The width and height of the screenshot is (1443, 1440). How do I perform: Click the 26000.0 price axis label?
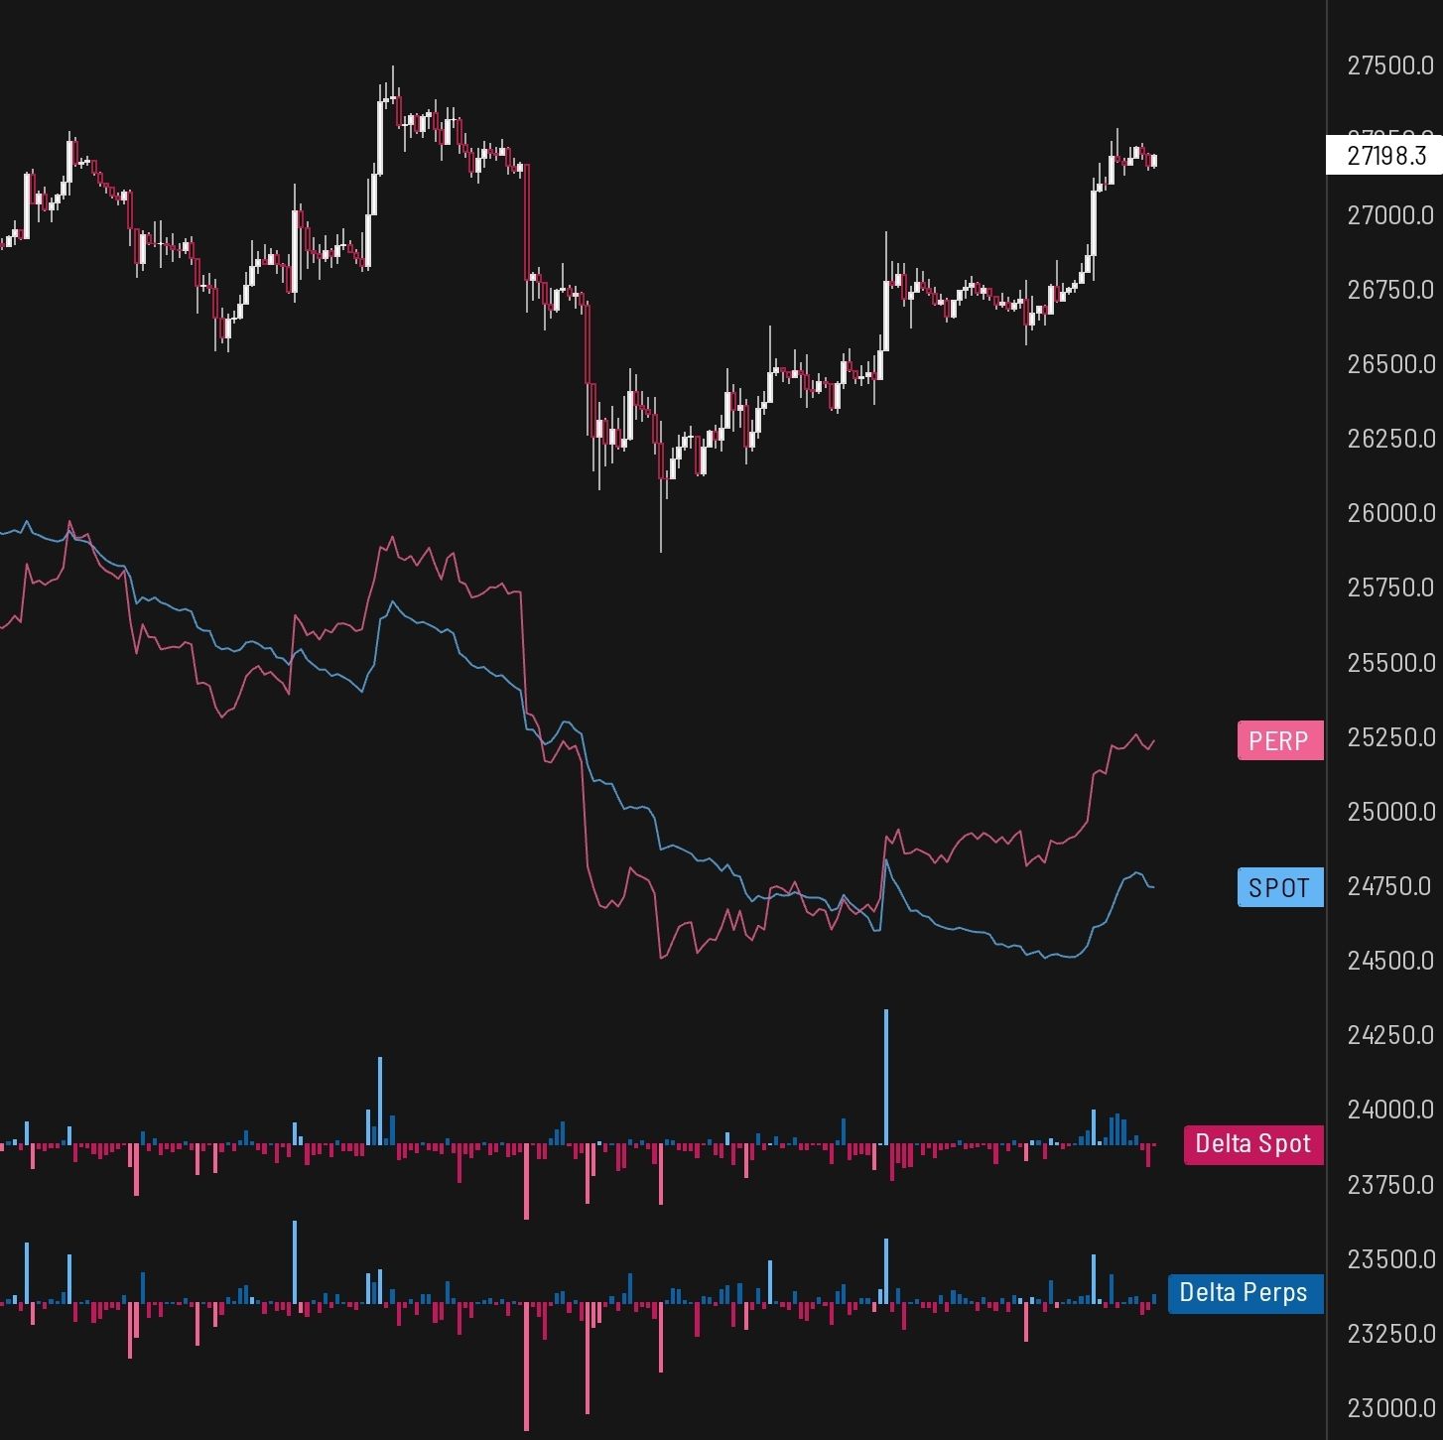click(x=1389, y=513)
